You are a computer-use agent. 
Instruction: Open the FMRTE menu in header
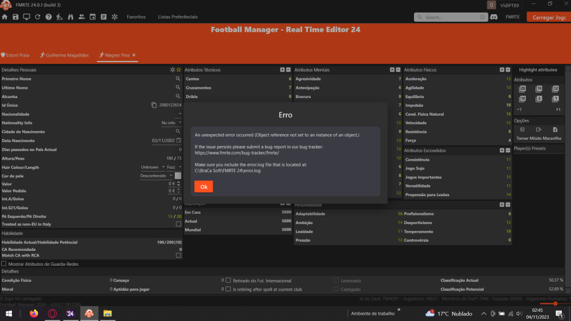tap(512, 17)
